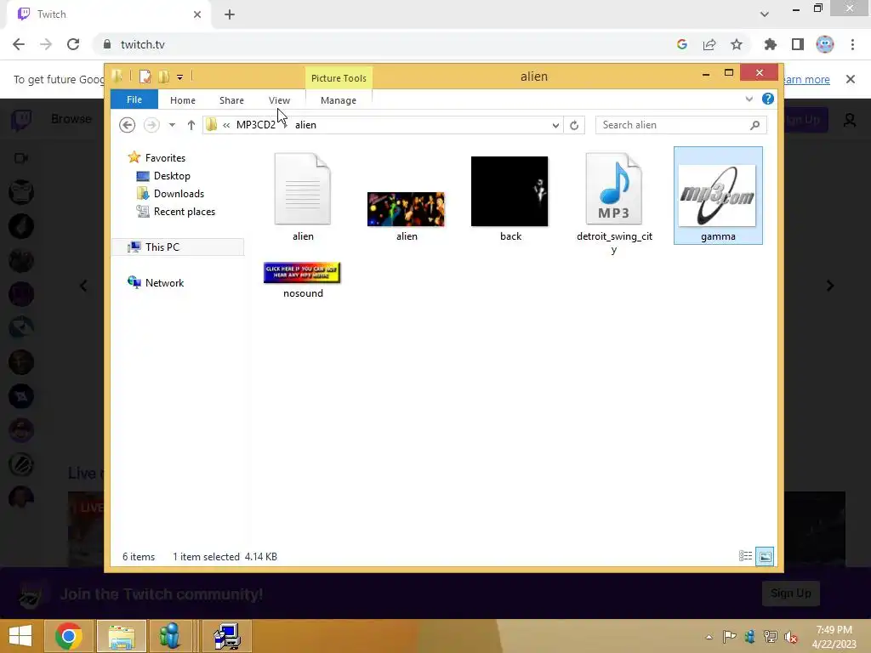Click the search magnifier icon

tap(754, 125)
